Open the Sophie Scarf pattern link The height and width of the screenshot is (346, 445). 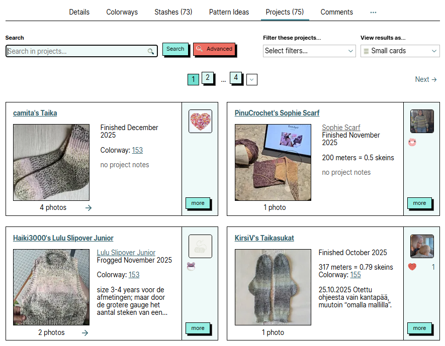341,128
